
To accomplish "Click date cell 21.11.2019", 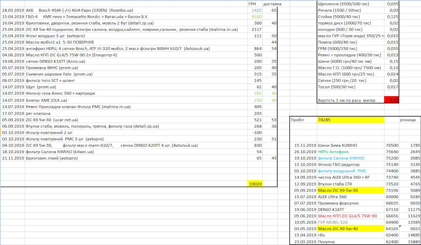I will pyautogui.click(x=13, y=158).
